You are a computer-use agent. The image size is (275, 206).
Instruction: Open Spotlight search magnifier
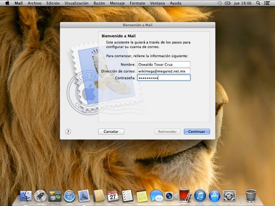258,3
